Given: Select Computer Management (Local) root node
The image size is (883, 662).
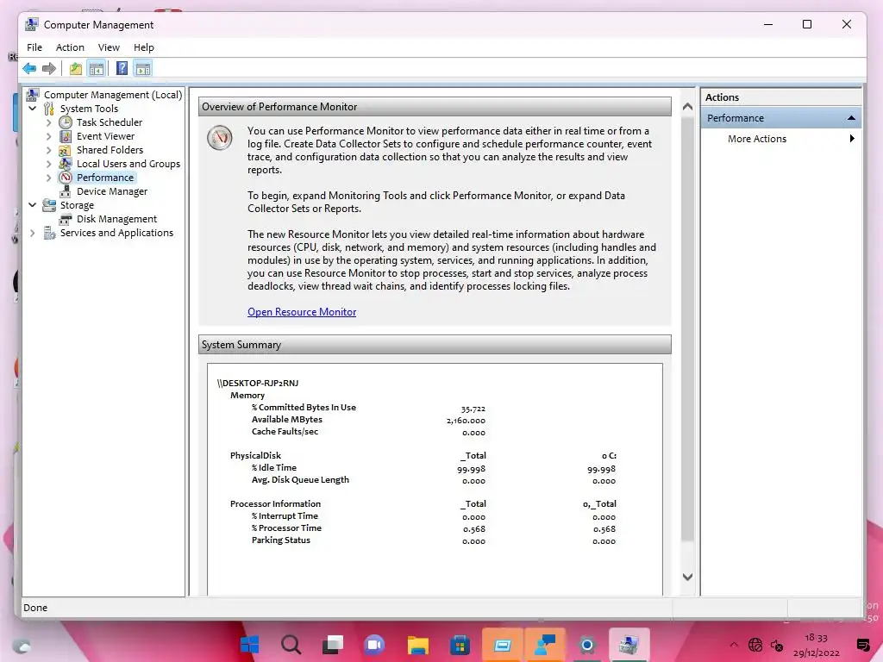Looking at the screenshot, I should 113,95.
